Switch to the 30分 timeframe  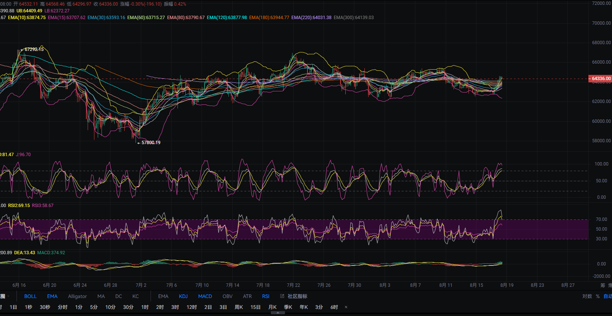click(x=128, y=307)
